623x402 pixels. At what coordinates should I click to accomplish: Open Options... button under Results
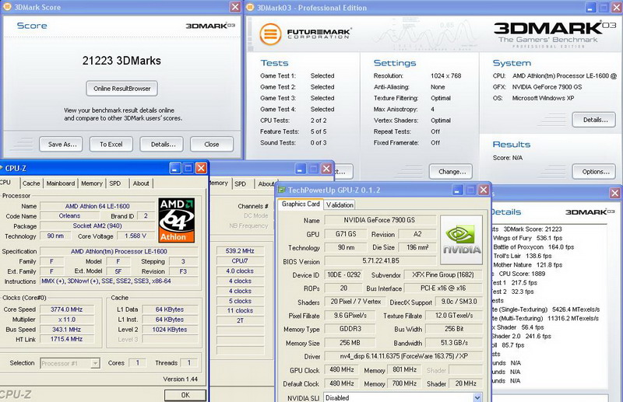(594, 171)
